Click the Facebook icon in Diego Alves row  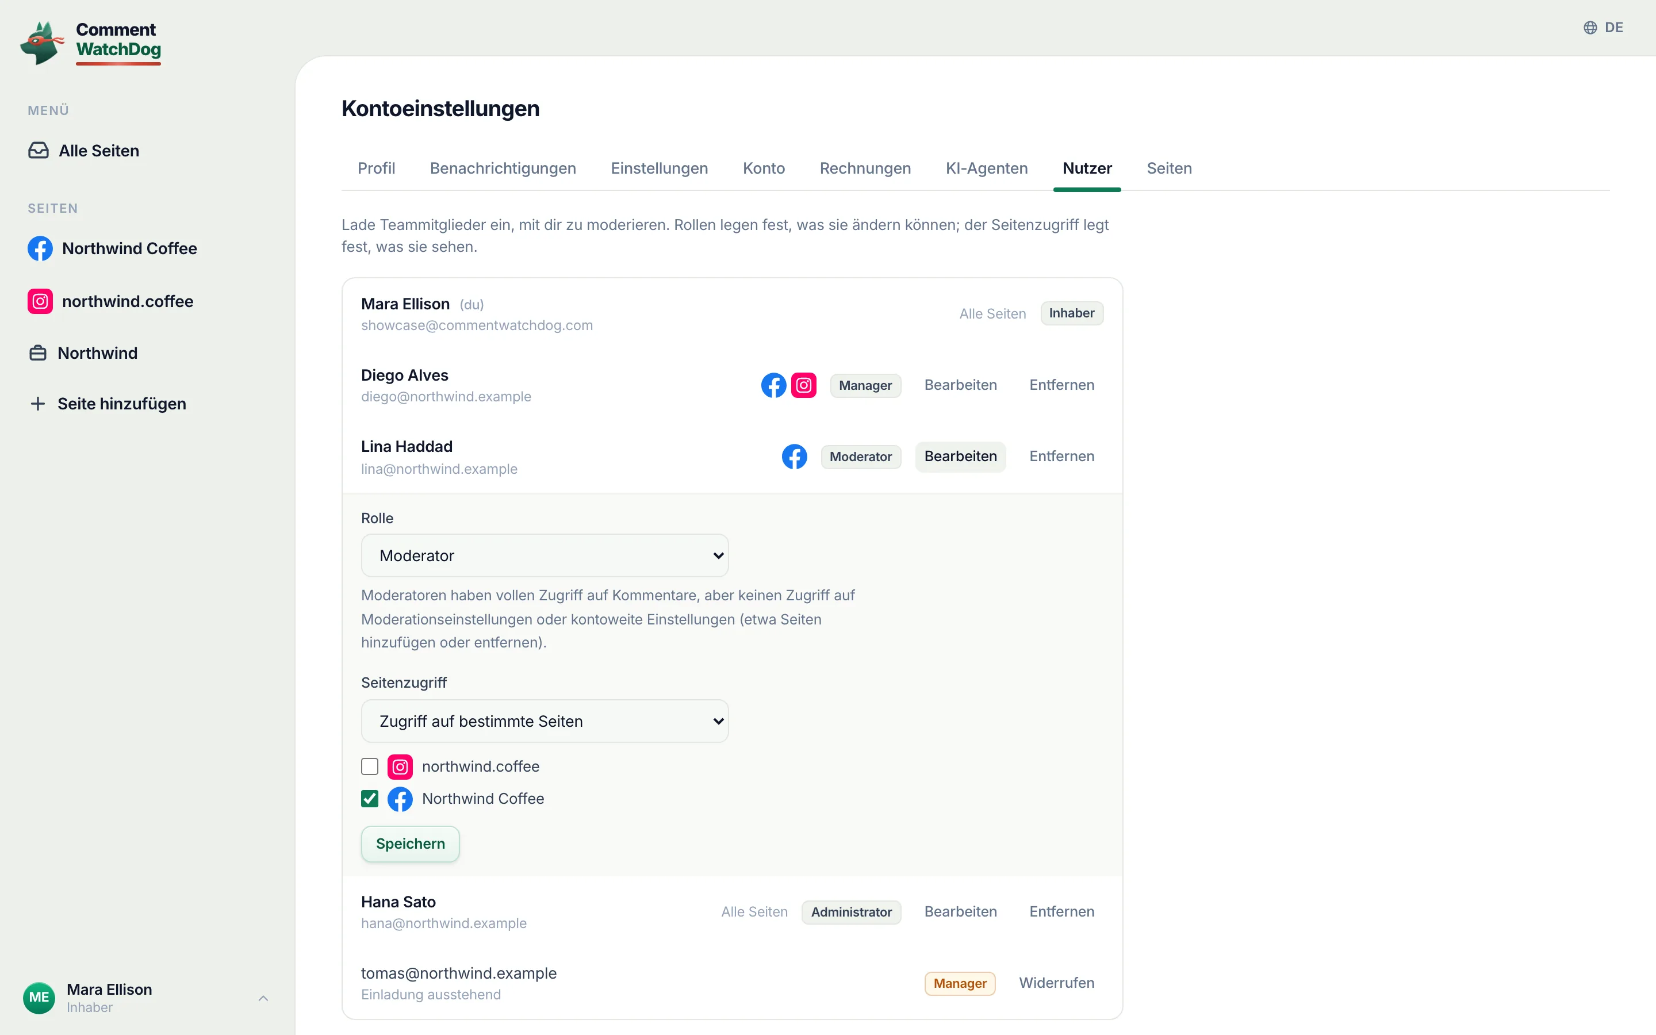(x=773, y=385)
